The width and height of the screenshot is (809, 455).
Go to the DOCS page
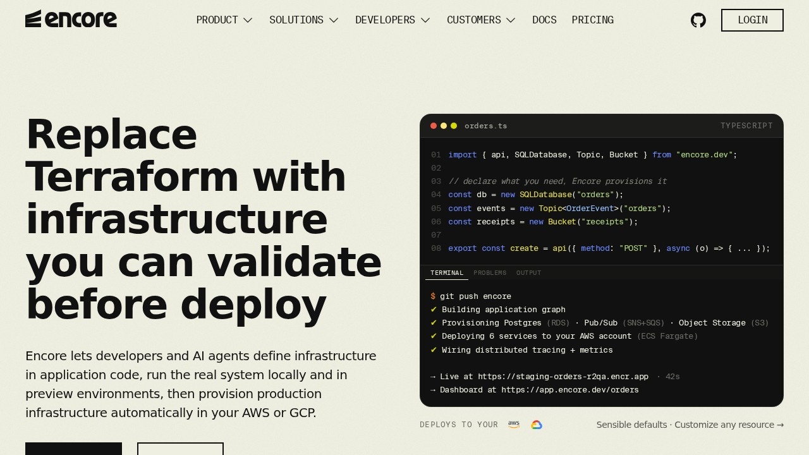pyautogui.click(x=544, y=20)
